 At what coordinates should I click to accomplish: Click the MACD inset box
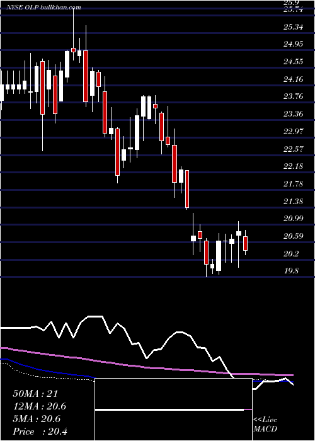173,409
